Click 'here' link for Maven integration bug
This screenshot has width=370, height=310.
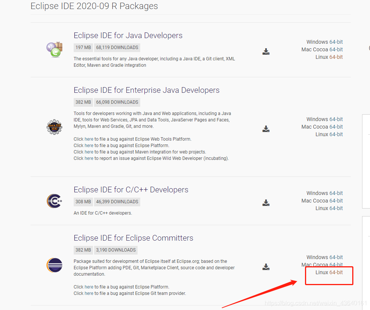89,152
